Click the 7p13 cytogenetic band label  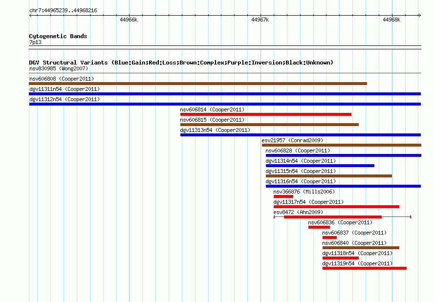pyautogui.click(x=35, y=42)
